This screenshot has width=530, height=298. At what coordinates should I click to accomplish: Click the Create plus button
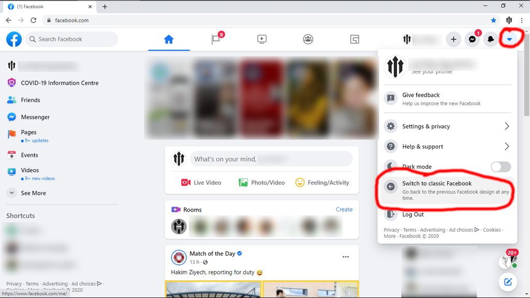point(453,39)
